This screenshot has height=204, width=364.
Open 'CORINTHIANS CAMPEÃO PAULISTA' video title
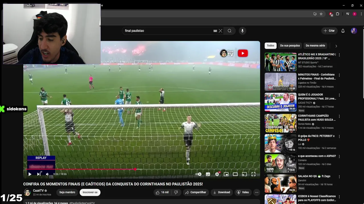pos(317,118)
